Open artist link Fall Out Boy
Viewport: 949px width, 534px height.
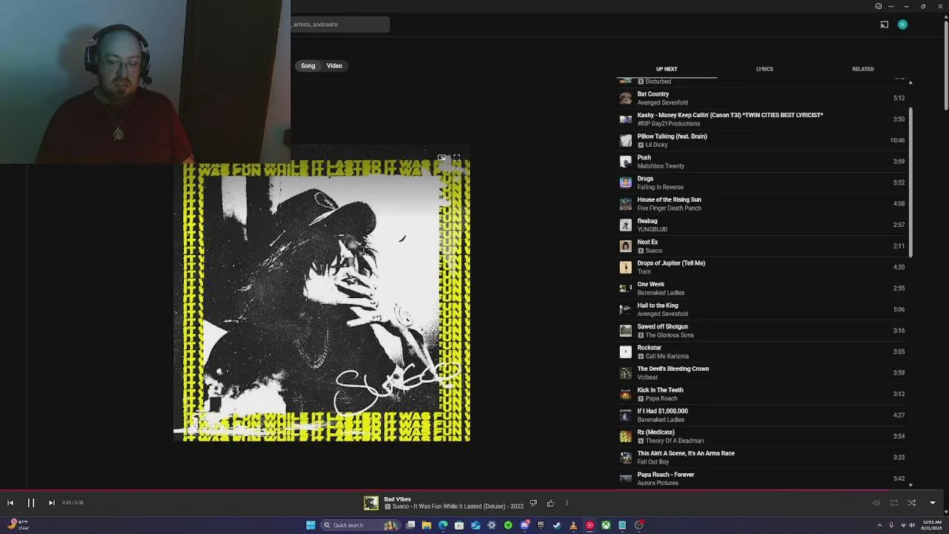pos(652,462)
